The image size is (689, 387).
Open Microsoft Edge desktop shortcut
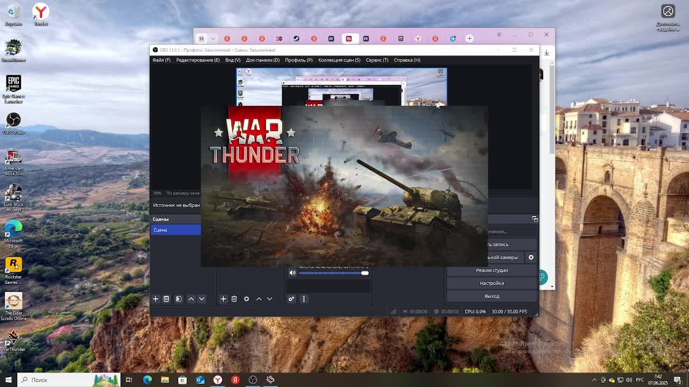click(13, 234)
